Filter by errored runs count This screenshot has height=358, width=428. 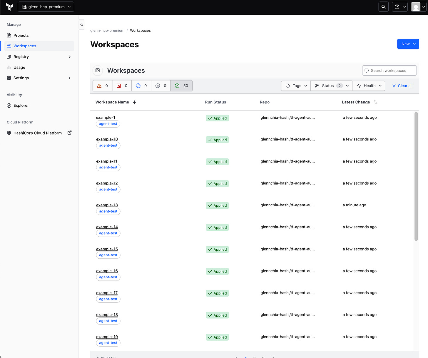pos(122,86)
